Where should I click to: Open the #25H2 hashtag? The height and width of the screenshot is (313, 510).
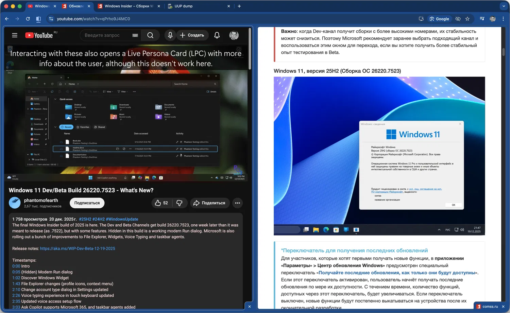[85, 219]
